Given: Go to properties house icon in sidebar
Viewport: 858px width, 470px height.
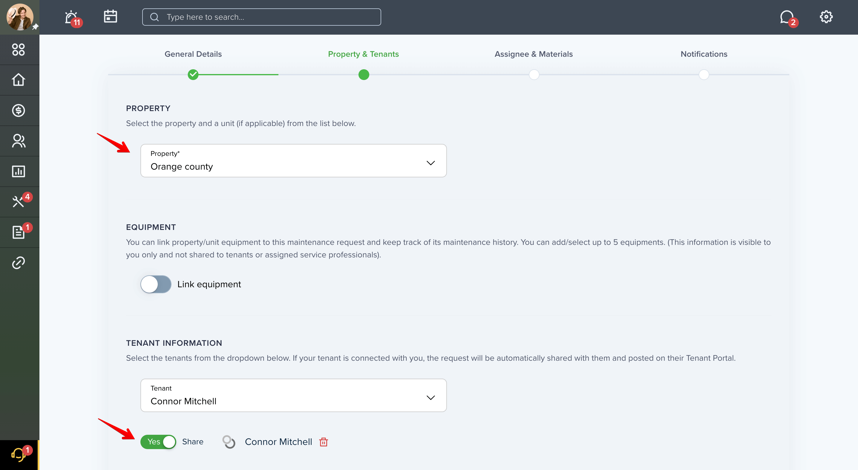Looking at the screenshot, I should tap(18, 80).
